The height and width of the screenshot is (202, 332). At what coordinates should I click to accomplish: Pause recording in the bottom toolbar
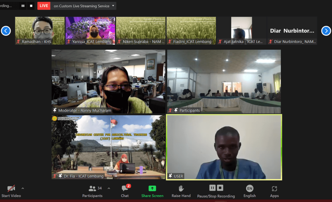click(212, 188)
